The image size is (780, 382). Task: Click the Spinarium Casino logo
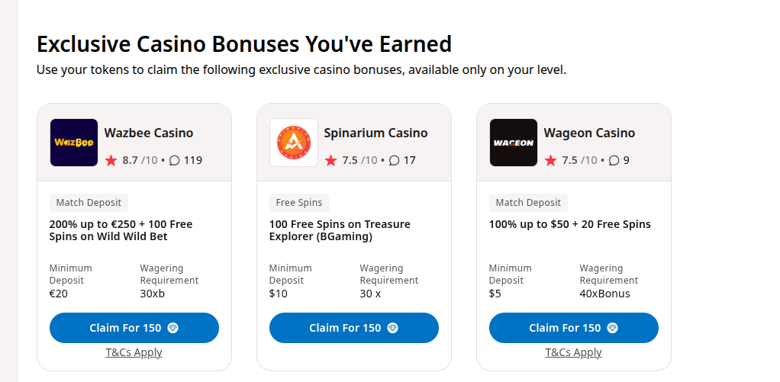(x=294, y=143)
